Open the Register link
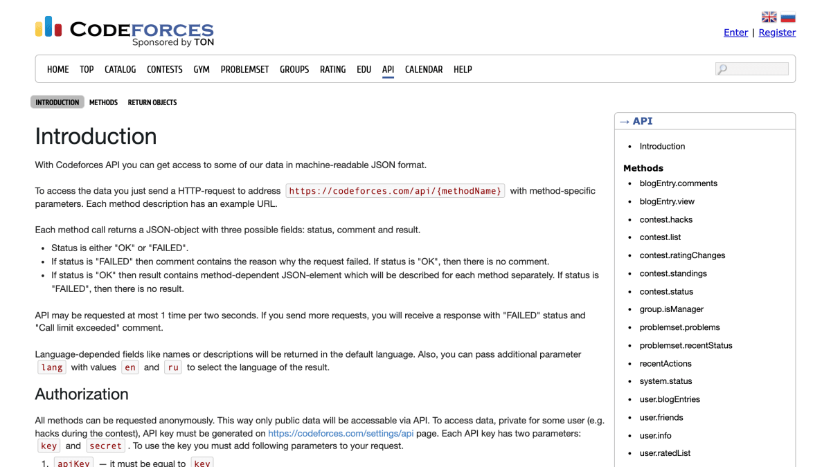This screenshot has width=831, height=467. (777, 33)
